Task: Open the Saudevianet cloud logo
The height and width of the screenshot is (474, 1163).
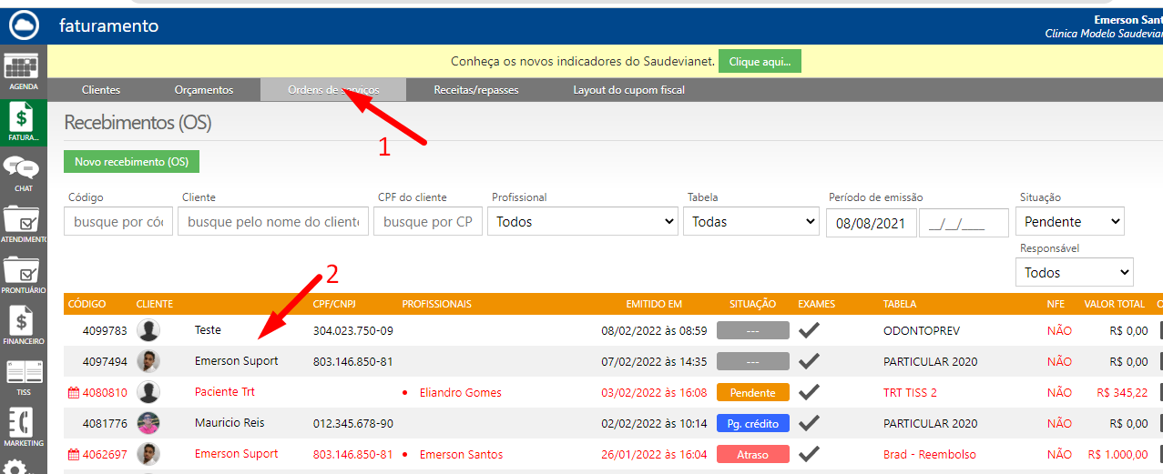Action: click(x=22, y=25)
